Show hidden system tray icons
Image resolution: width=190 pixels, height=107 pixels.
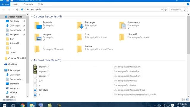click(x=154, y=106)
